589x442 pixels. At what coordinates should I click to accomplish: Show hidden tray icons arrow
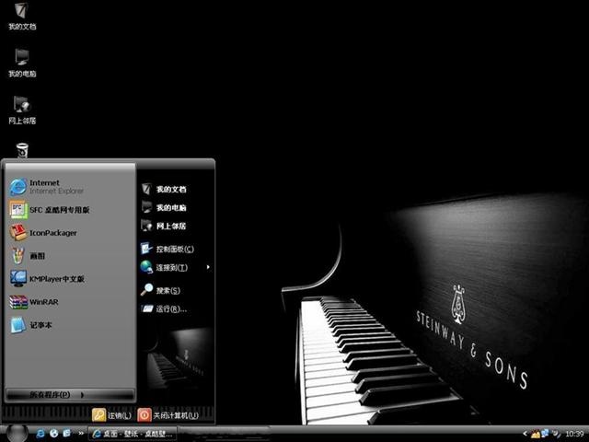pyautogui.click(x=525, y=434)
